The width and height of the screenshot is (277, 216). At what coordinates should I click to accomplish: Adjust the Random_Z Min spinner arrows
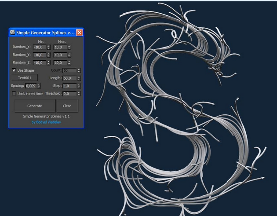(48, 63)
